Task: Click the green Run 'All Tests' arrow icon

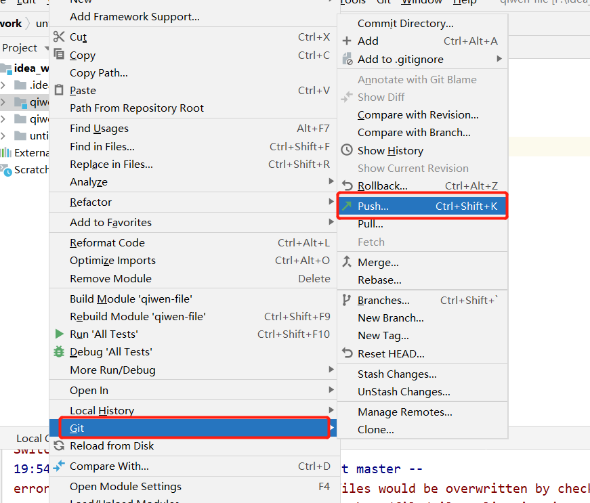Action: 59,334
